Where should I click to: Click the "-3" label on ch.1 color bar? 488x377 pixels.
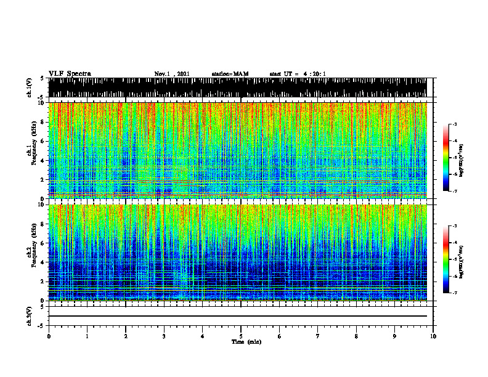455,124
